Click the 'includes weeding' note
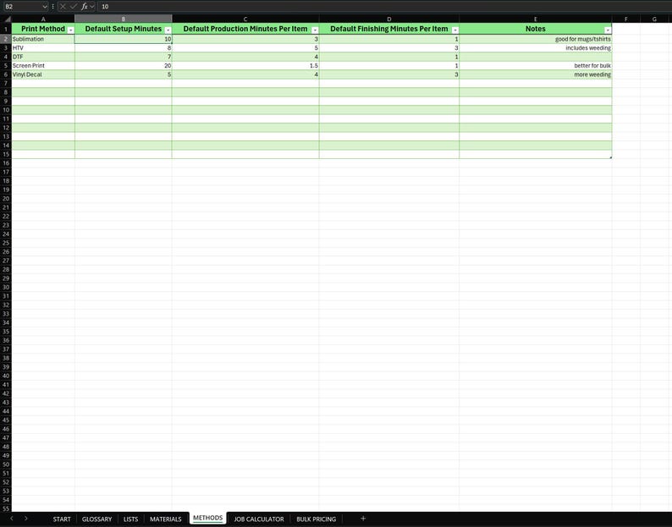 pyautogui.click(x=535, y=48)
